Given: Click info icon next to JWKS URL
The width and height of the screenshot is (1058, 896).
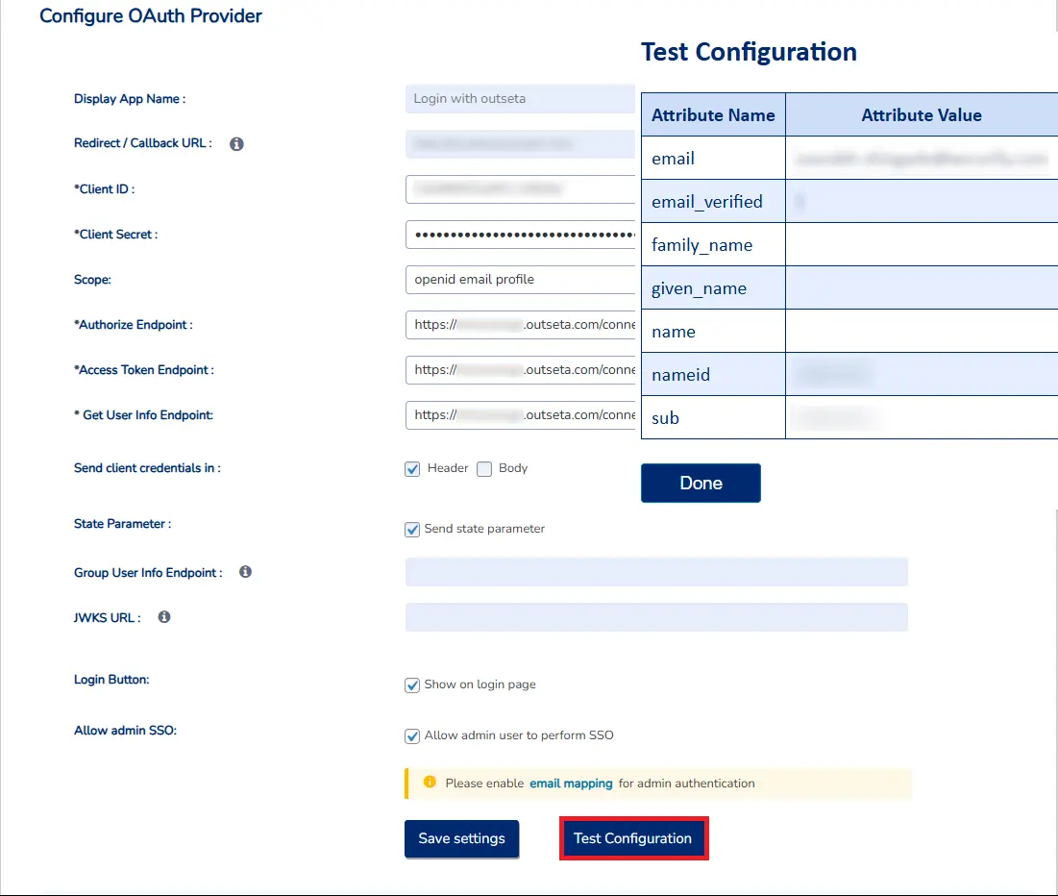Looking at the screenshot, I should [164, 617].
